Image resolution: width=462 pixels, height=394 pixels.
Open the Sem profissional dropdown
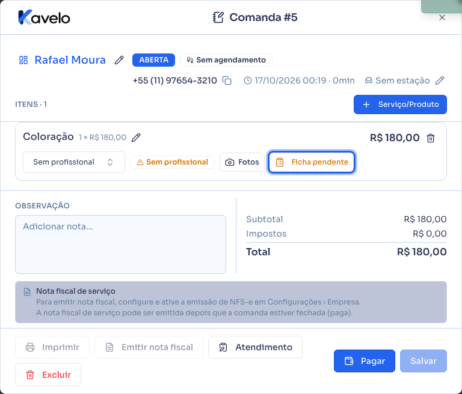74,162
